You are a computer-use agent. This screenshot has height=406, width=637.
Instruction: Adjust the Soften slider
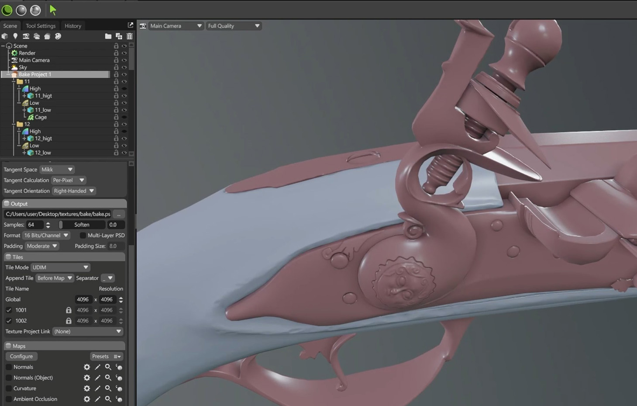click(82, 225)
